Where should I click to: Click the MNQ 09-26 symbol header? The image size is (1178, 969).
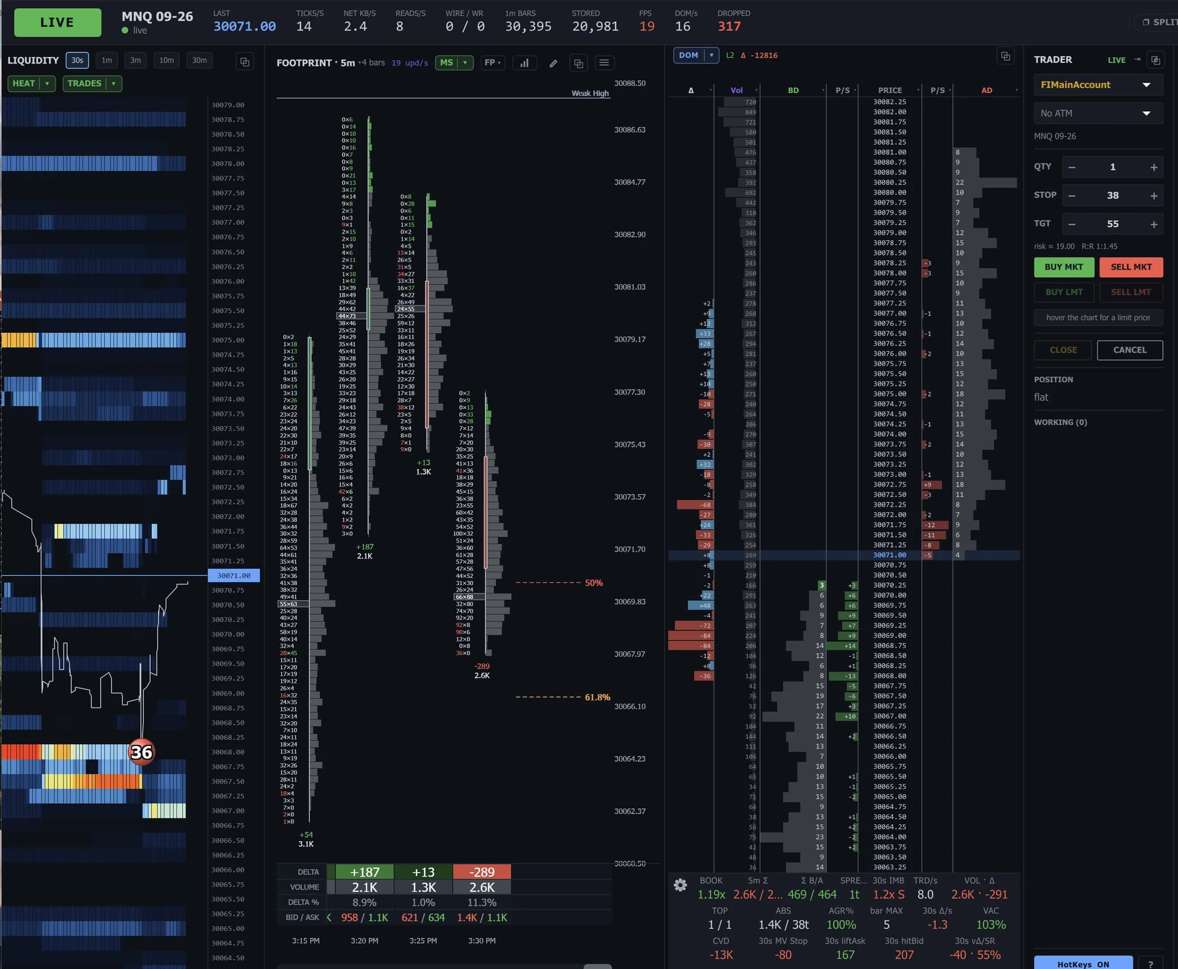click(157, 16)
